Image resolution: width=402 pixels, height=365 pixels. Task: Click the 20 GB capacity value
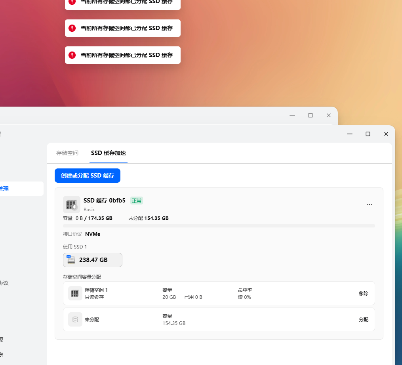pyautogui.click(x=169, y=297)
